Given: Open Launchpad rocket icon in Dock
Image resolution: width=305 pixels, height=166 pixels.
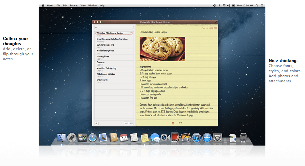Looking at the screenshot, I should [72, 138].
